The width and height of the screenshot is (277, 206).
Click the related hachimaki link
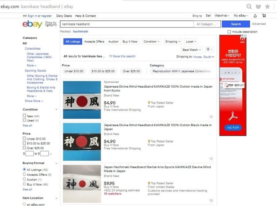[x=81, y=32]
